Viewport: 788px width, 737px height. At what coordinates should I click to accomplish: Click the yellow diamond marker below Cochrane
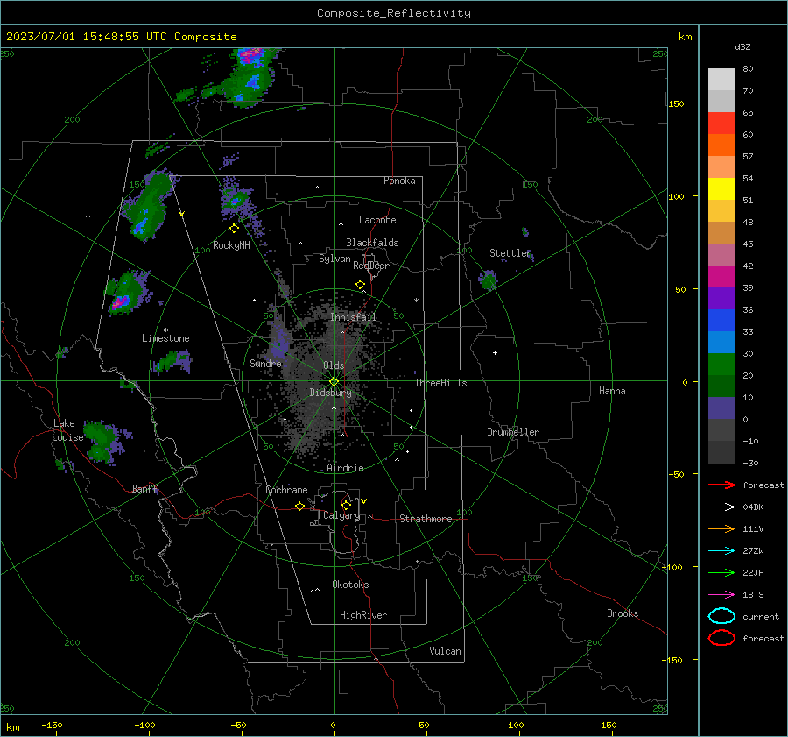click(x=300, y=506)
